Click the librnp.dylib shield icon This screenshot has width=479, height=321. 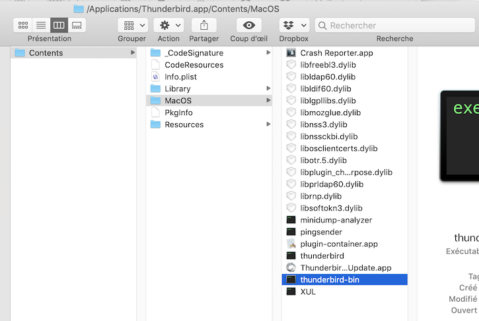pyautogui.click(x=291, y=196)
